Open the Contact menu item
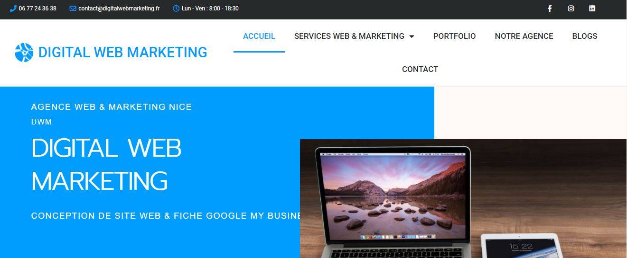 click(420, 69)
